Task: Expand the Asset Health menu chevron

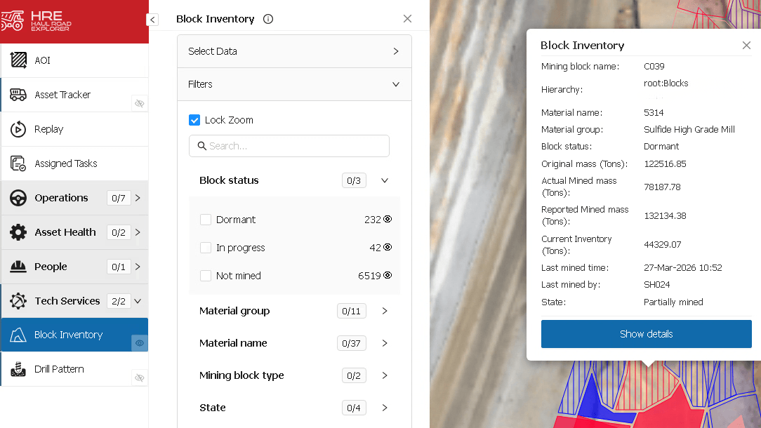Action: tap(138, 232)
